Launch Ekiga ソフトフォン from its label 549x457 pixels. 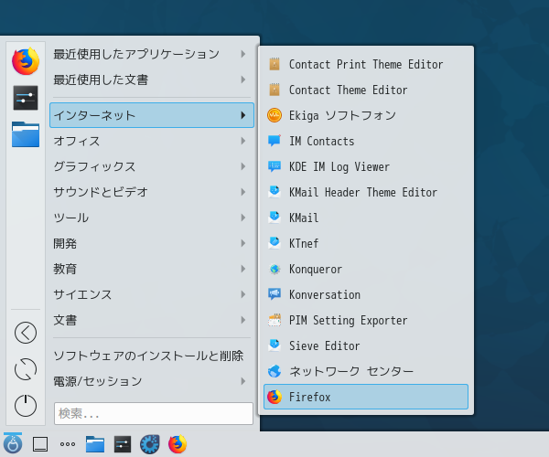(x=342, y=116)
